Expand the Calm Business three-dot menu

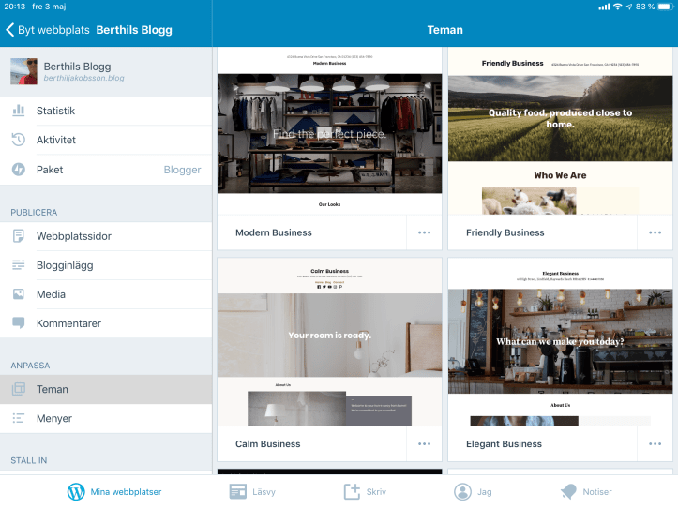424,443
